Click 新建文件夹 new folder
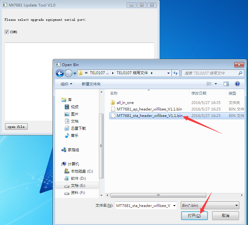This screenshot has width=248, height=225. pos(91,84)
